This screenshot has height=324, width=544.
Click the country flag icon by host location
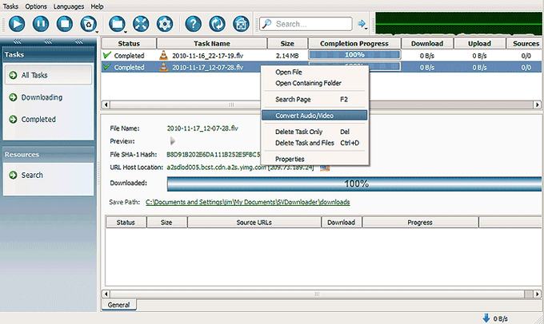tap(325, 168)
